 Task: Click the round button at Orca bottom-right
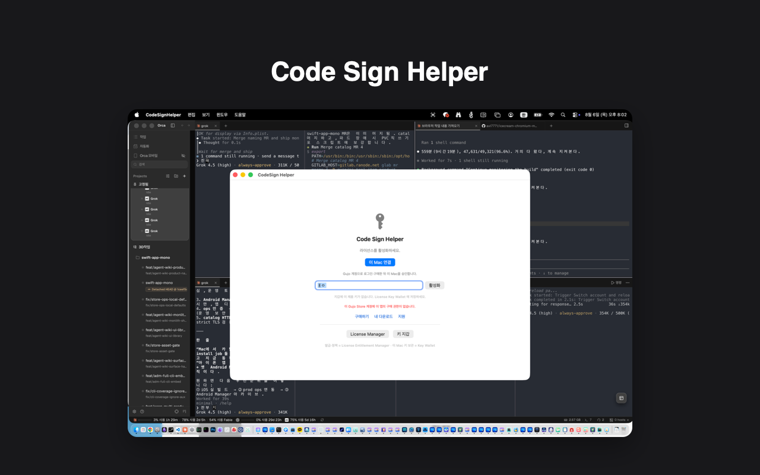pos(622,398)
